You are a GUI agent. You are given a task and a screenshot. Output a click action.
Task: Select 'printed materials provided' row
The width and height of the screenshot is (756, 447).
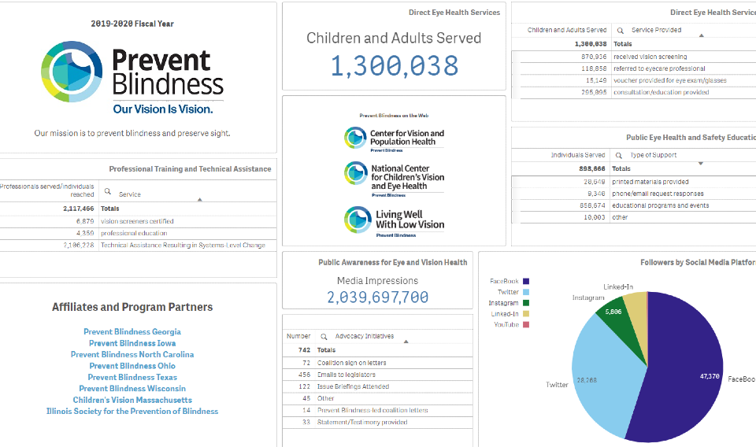click(633, 182)
